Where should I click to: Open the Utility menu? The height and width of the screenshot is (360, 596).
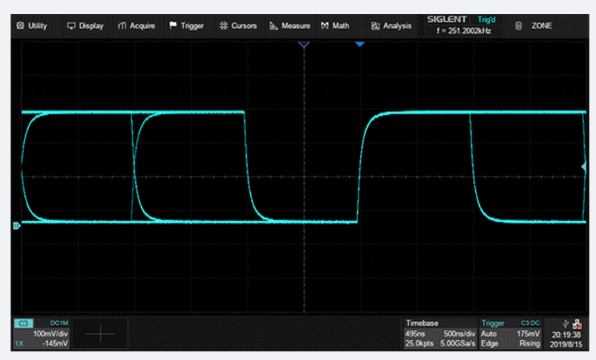[32, 26]
